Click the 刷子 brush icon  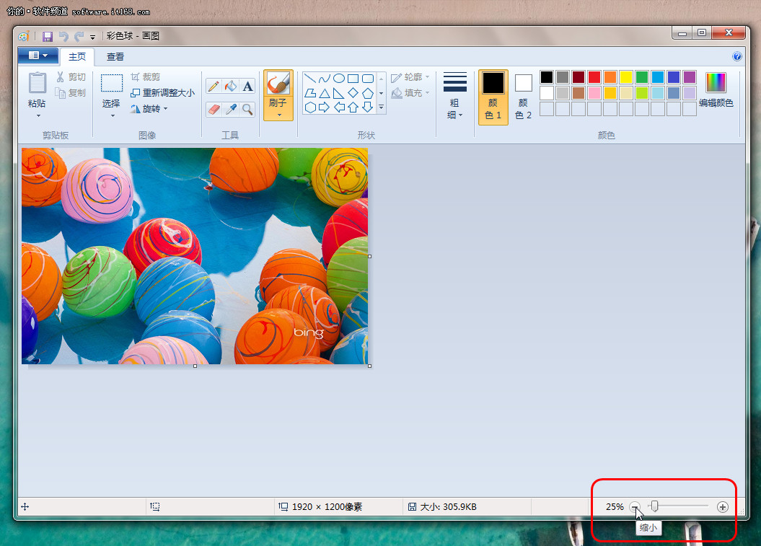click(x=278, y=83)
